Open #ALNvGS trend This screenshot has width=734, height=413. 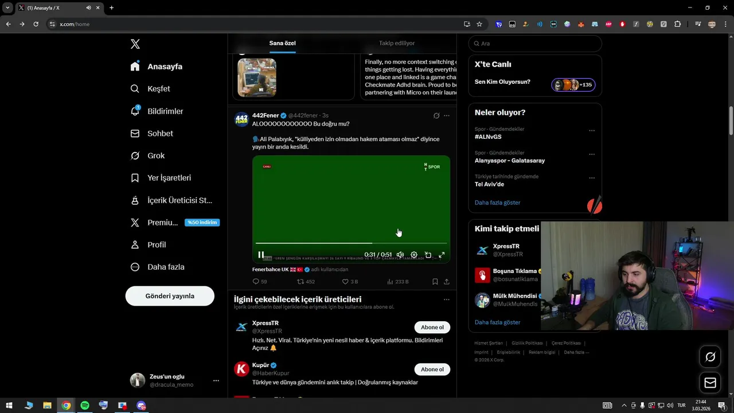[488, 137]
